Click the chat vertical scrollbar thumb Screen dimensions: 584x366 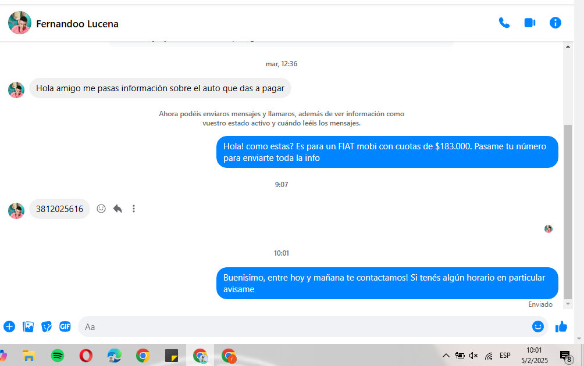point(568,212)
